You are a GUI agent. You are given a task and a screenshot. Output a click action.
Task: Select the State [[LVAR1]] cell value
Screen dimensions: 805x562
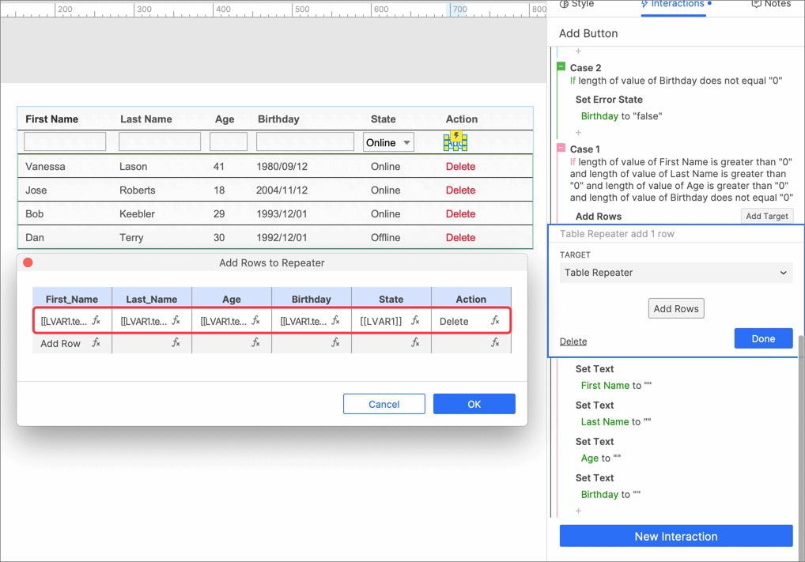[x=380, y=321]
